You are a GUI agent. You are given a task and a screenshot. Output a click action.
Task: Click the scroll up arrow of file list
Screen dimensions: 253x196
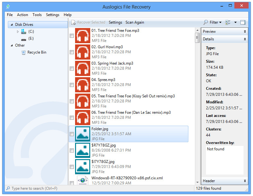[x=197, y=30]
